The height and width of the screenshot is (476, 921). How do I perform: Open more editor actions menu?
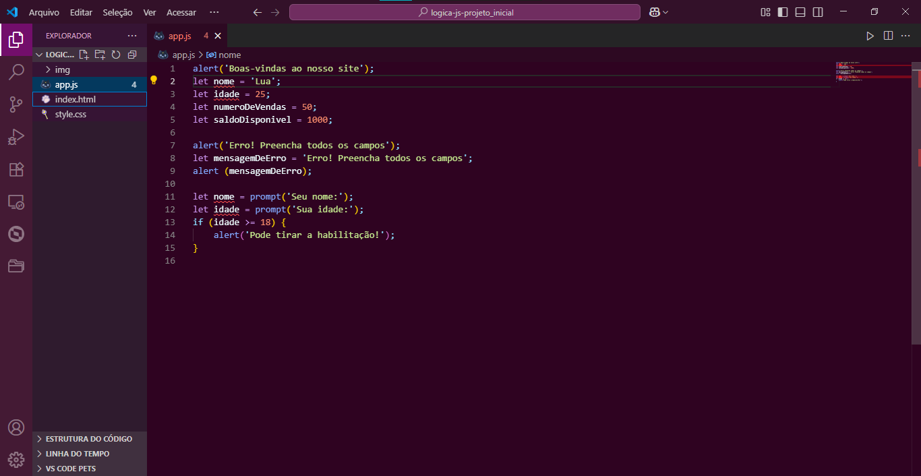click(x=907, y=36)
